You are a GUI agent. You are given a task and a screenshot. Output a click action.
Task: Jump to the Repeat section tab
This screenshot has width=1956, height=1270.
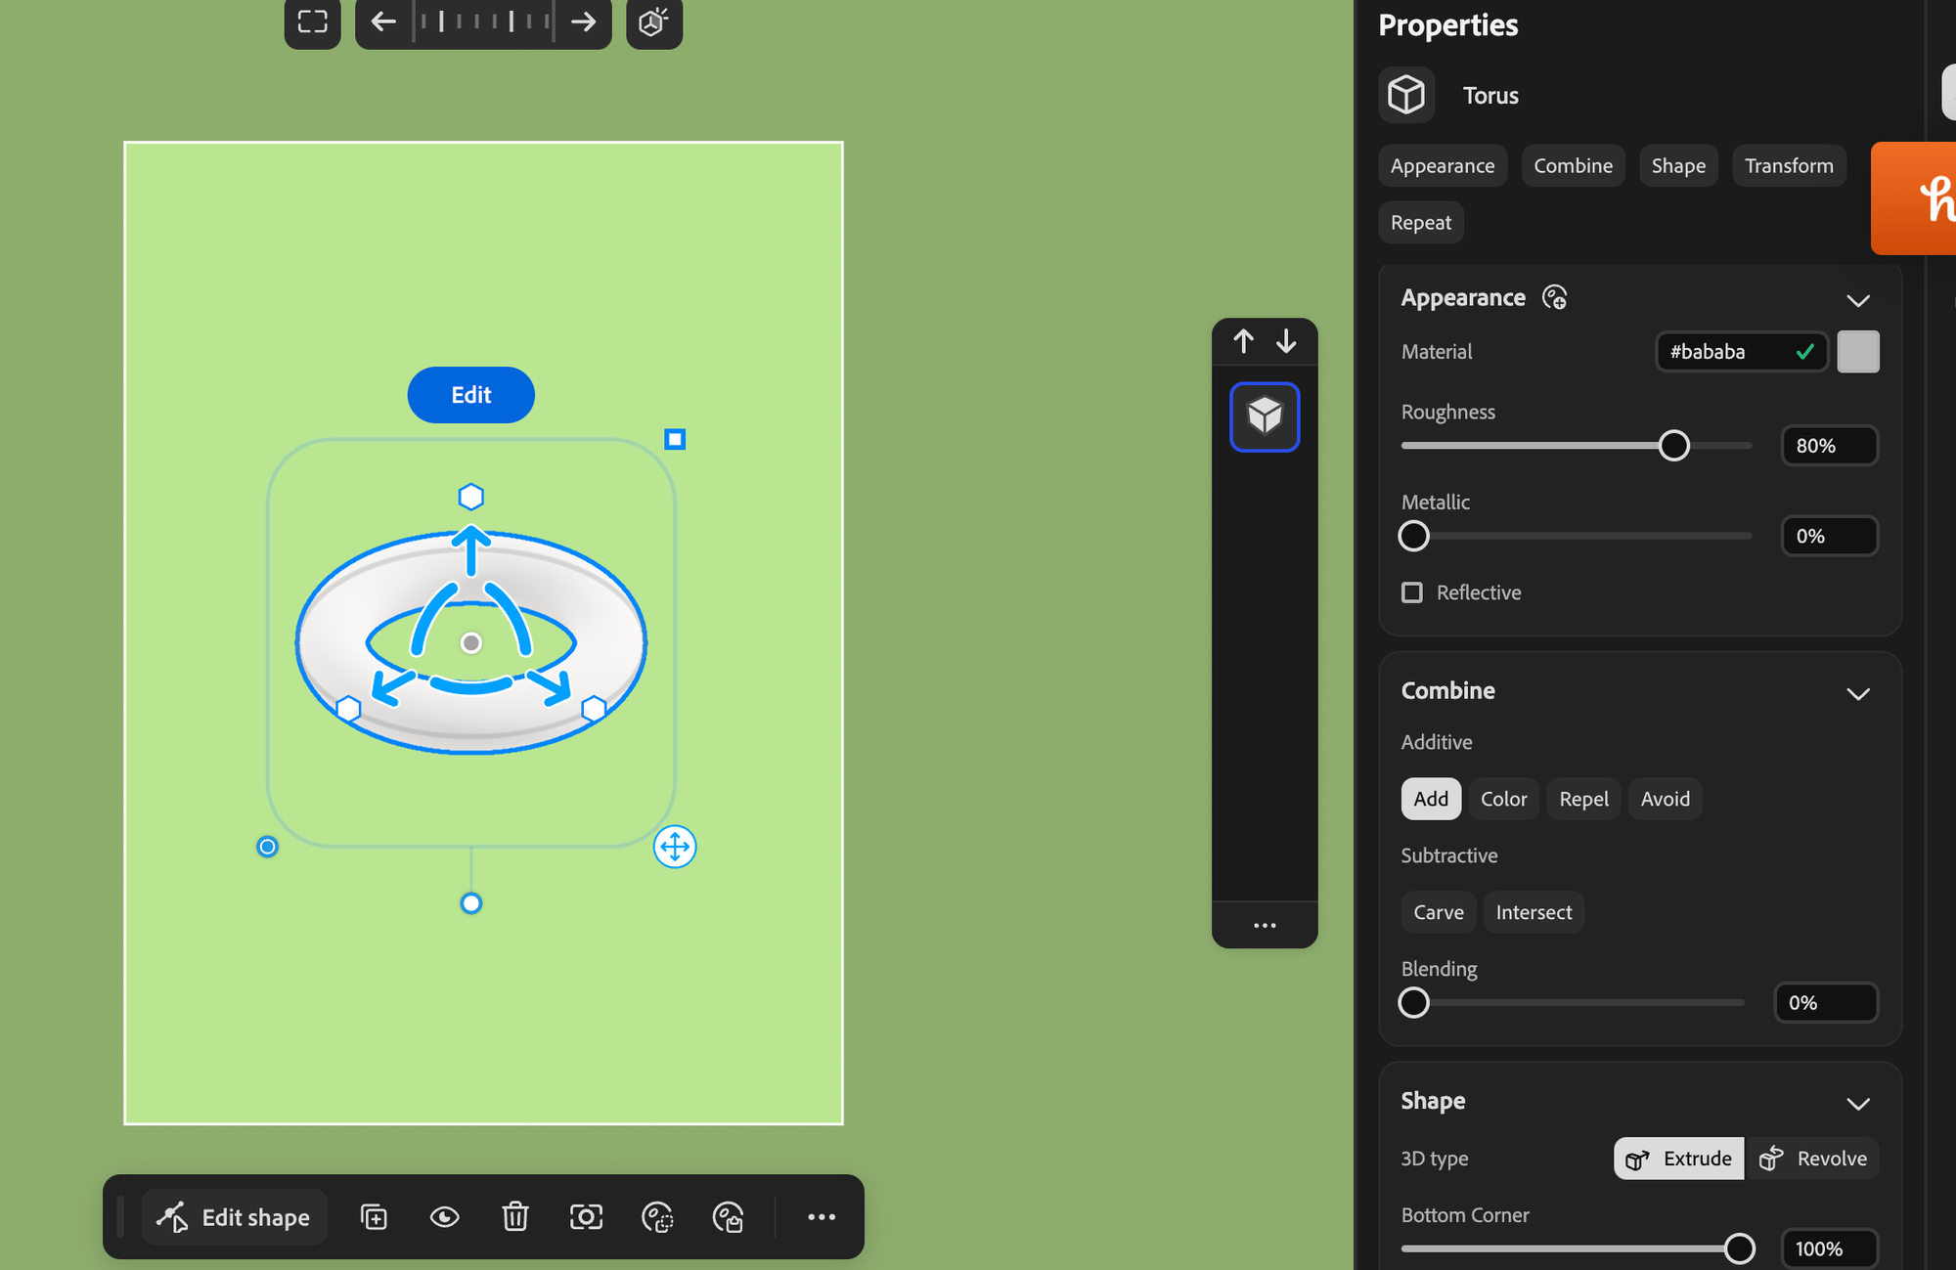(1421, 222)
